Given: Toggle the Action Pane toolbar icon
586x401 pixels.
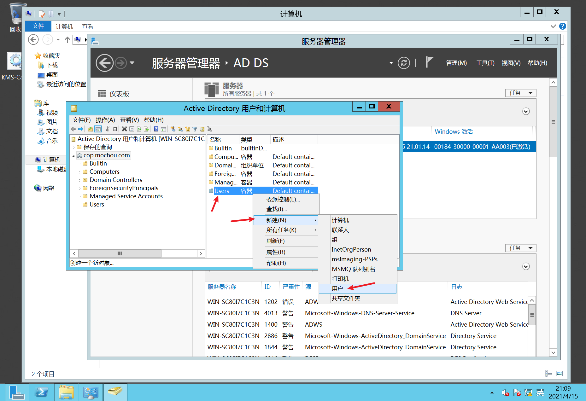Looking at the screenshot, I should tap(163, 129).
